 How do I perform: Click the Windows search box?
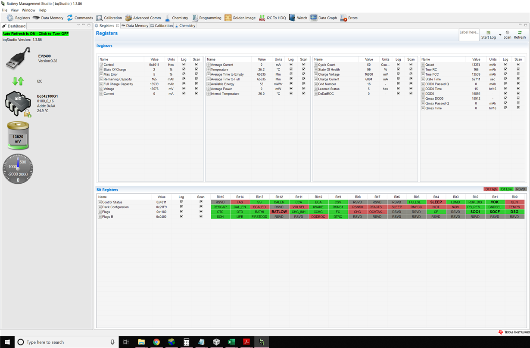tap(66, 342)
